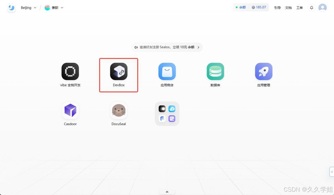The width and height of the screenshot is (334, 195).
Task: Open the DocuSeal seal icon
Action: tap(119, 110)
